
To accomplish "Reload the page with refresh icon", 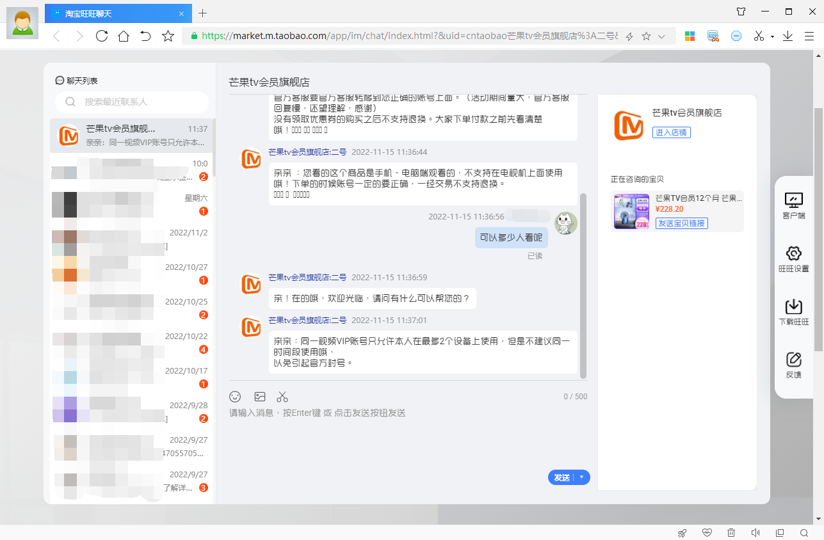I will pos(101,36).
